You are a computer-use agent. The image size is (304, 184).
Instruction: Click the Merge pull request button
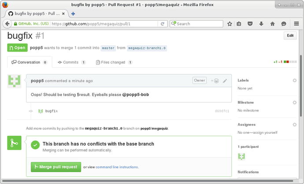coord(56,167)
